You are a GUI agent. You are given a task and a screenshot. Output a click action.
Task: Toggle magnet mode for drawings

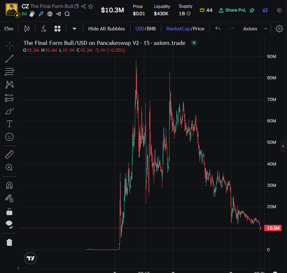tap(9, 185)
